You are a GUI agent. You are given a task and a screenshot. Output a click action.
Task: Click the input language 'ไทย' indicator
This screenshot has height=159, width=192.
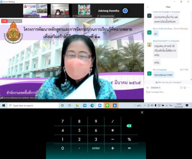[171, 105]
